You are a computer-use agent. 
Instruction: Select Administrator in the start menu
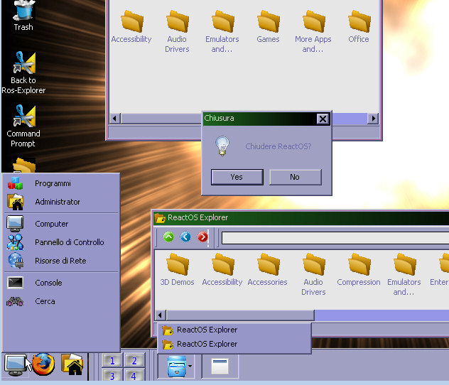[61, 202]
